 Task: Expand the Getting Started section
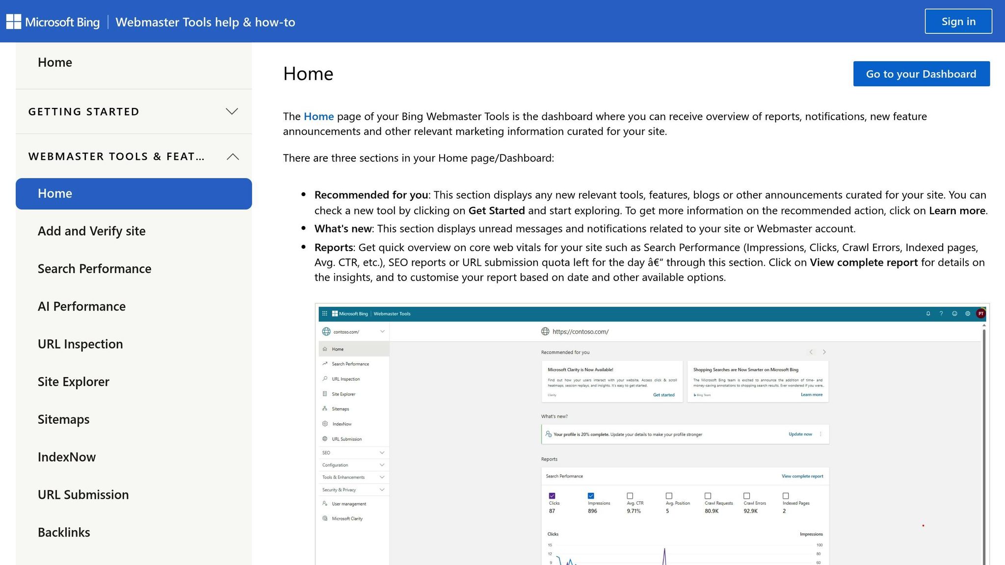[x=232, y=111]
